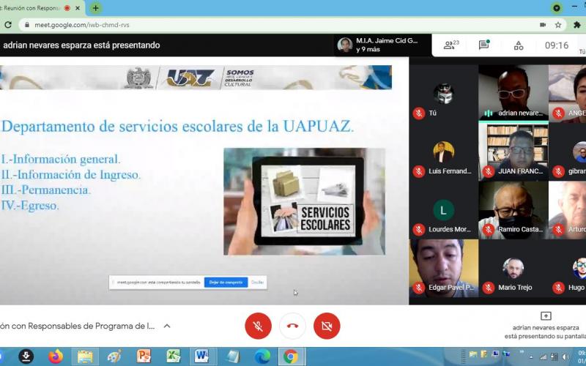Image resolution: width=586 pixels, height=366 pixels.
Task: Open the Chrome extensions puzzle icon
Action: [x=576, y=25]
